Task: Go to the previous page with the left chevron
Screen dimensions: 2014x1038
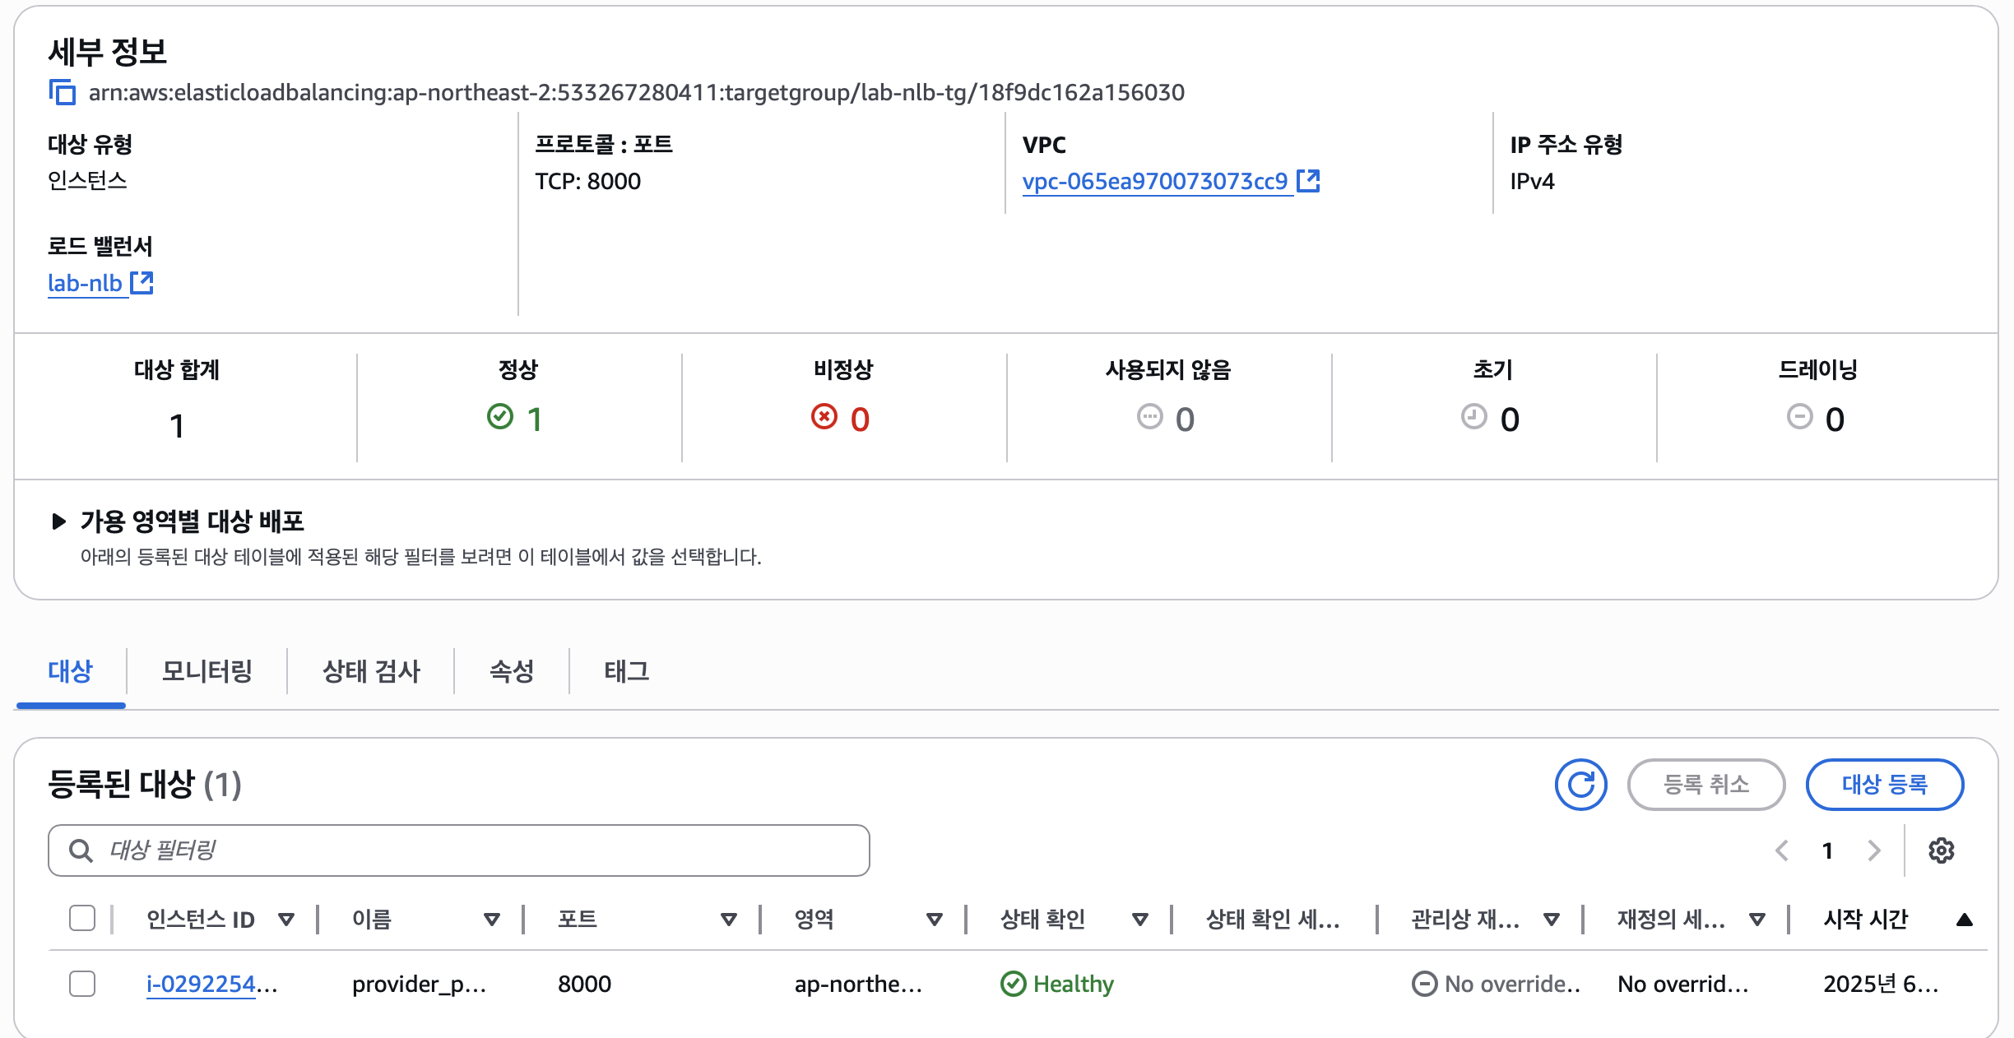Action: click(1782, 850)
